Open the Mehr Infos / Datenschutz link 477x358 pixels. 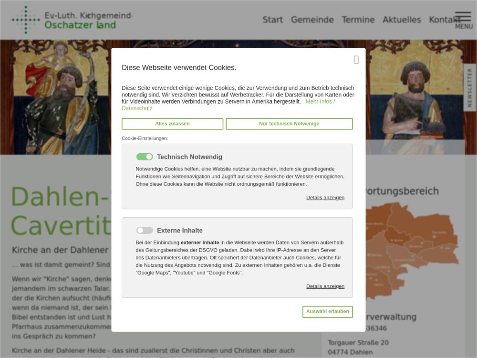coord(320,102)
